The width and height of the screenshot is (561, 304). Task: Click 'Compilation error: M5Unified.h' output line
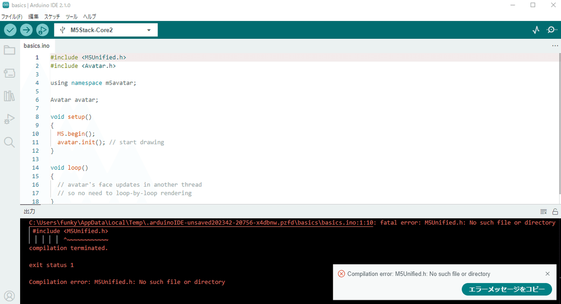point(127,282)
